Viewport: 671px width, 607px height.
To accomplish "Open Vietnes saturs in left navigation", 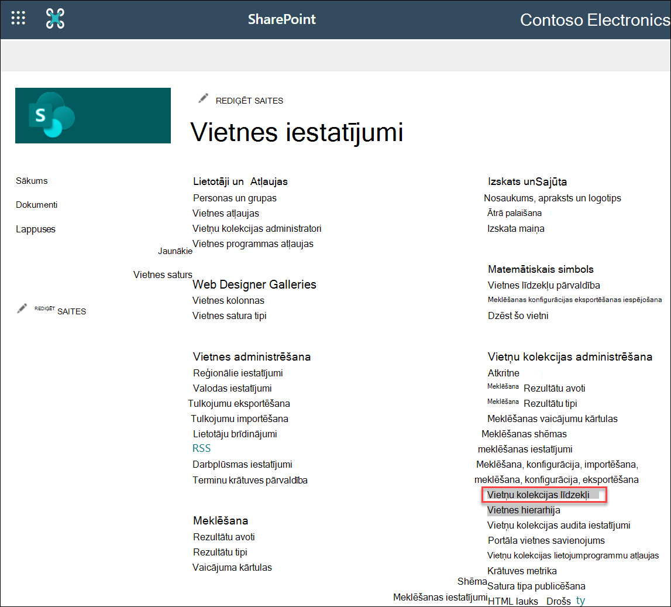I will click(x=163, y=275).
